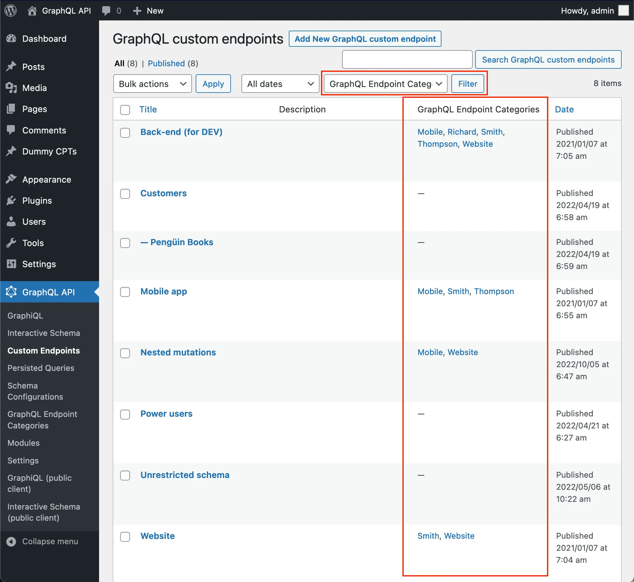
Task: Click the Filter button
Action: point(468,83)
